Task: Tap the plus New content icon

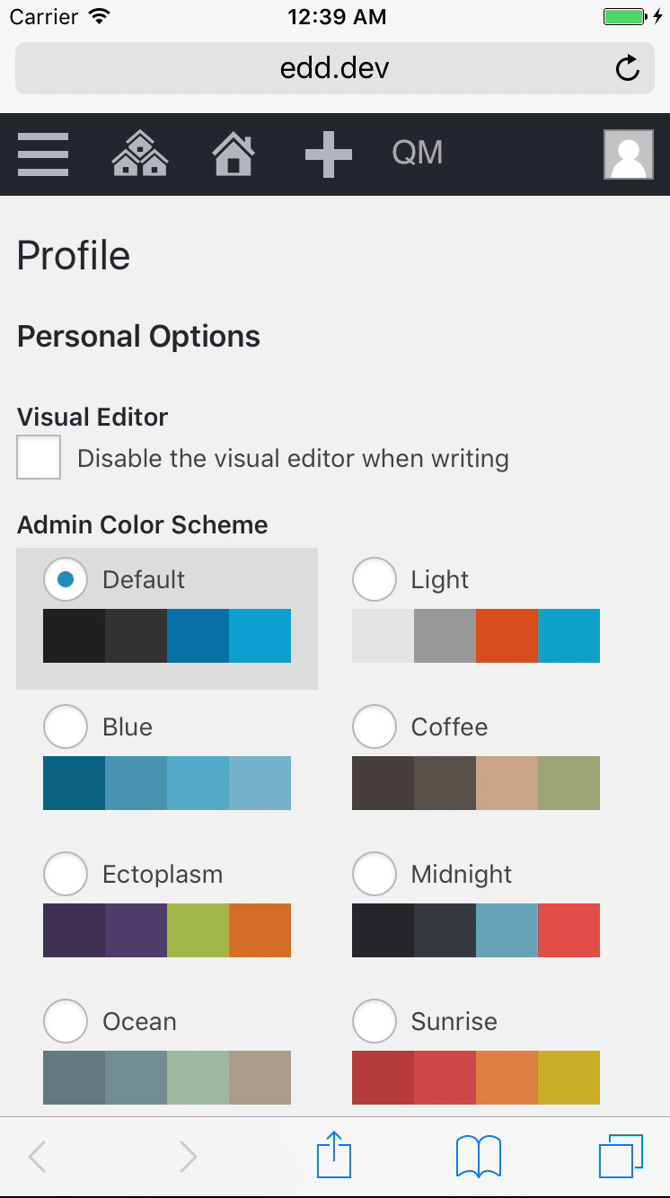Action: click(329, 154)
